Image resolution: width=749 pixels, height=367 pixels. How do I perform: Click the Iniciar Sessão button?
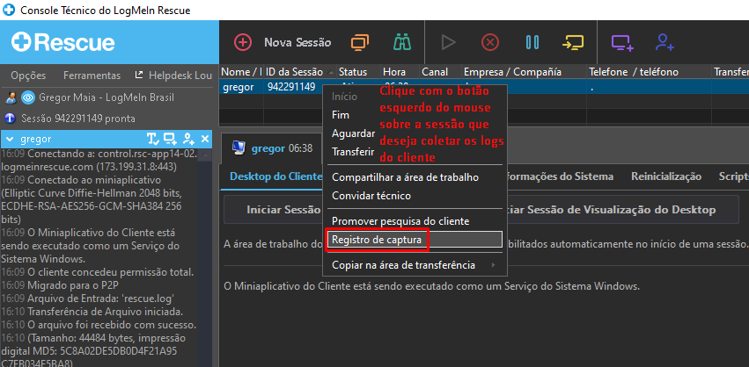(x=273, y=210)
